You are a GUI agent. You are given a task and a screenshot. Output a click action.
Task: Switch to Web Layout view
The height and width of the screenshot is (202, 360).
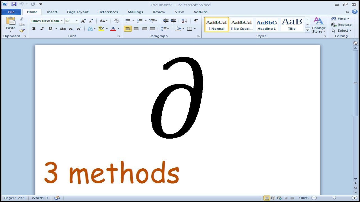pyautogui.click(x=280, y=198)
